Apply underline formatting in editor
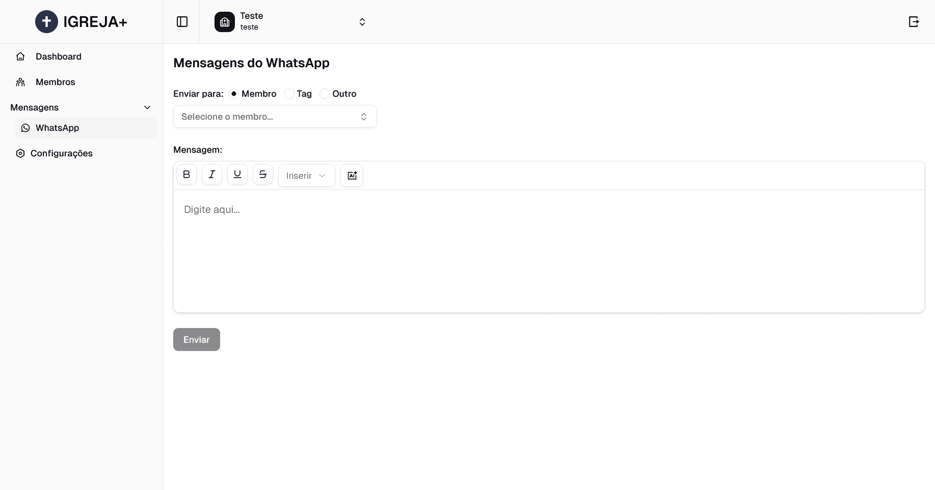The height and width of the screenshot is (490, 935). (237, 175)
